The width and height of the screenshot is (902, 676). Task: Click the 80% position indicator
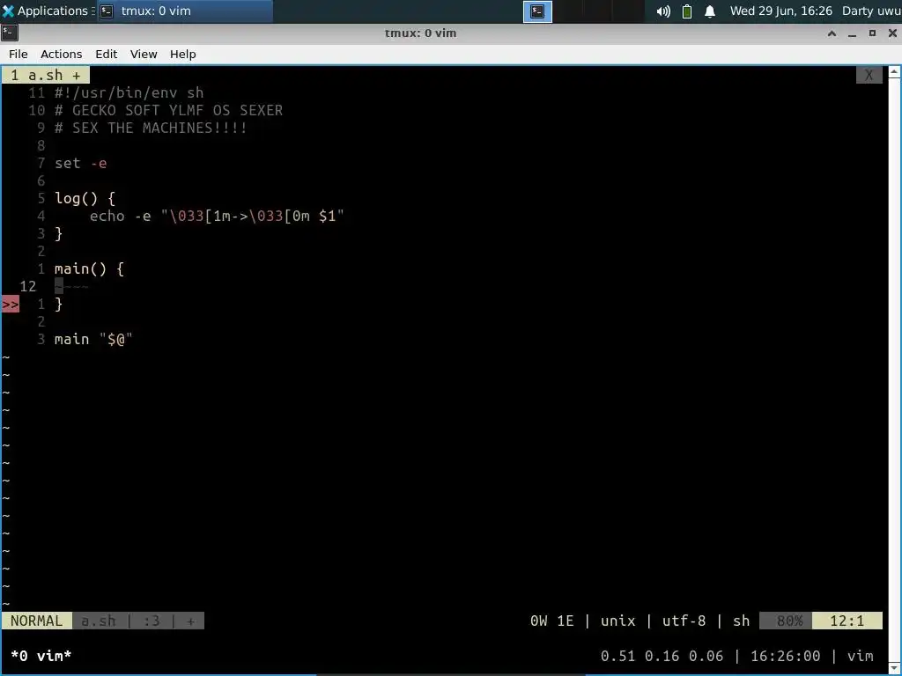pos(786,621)
